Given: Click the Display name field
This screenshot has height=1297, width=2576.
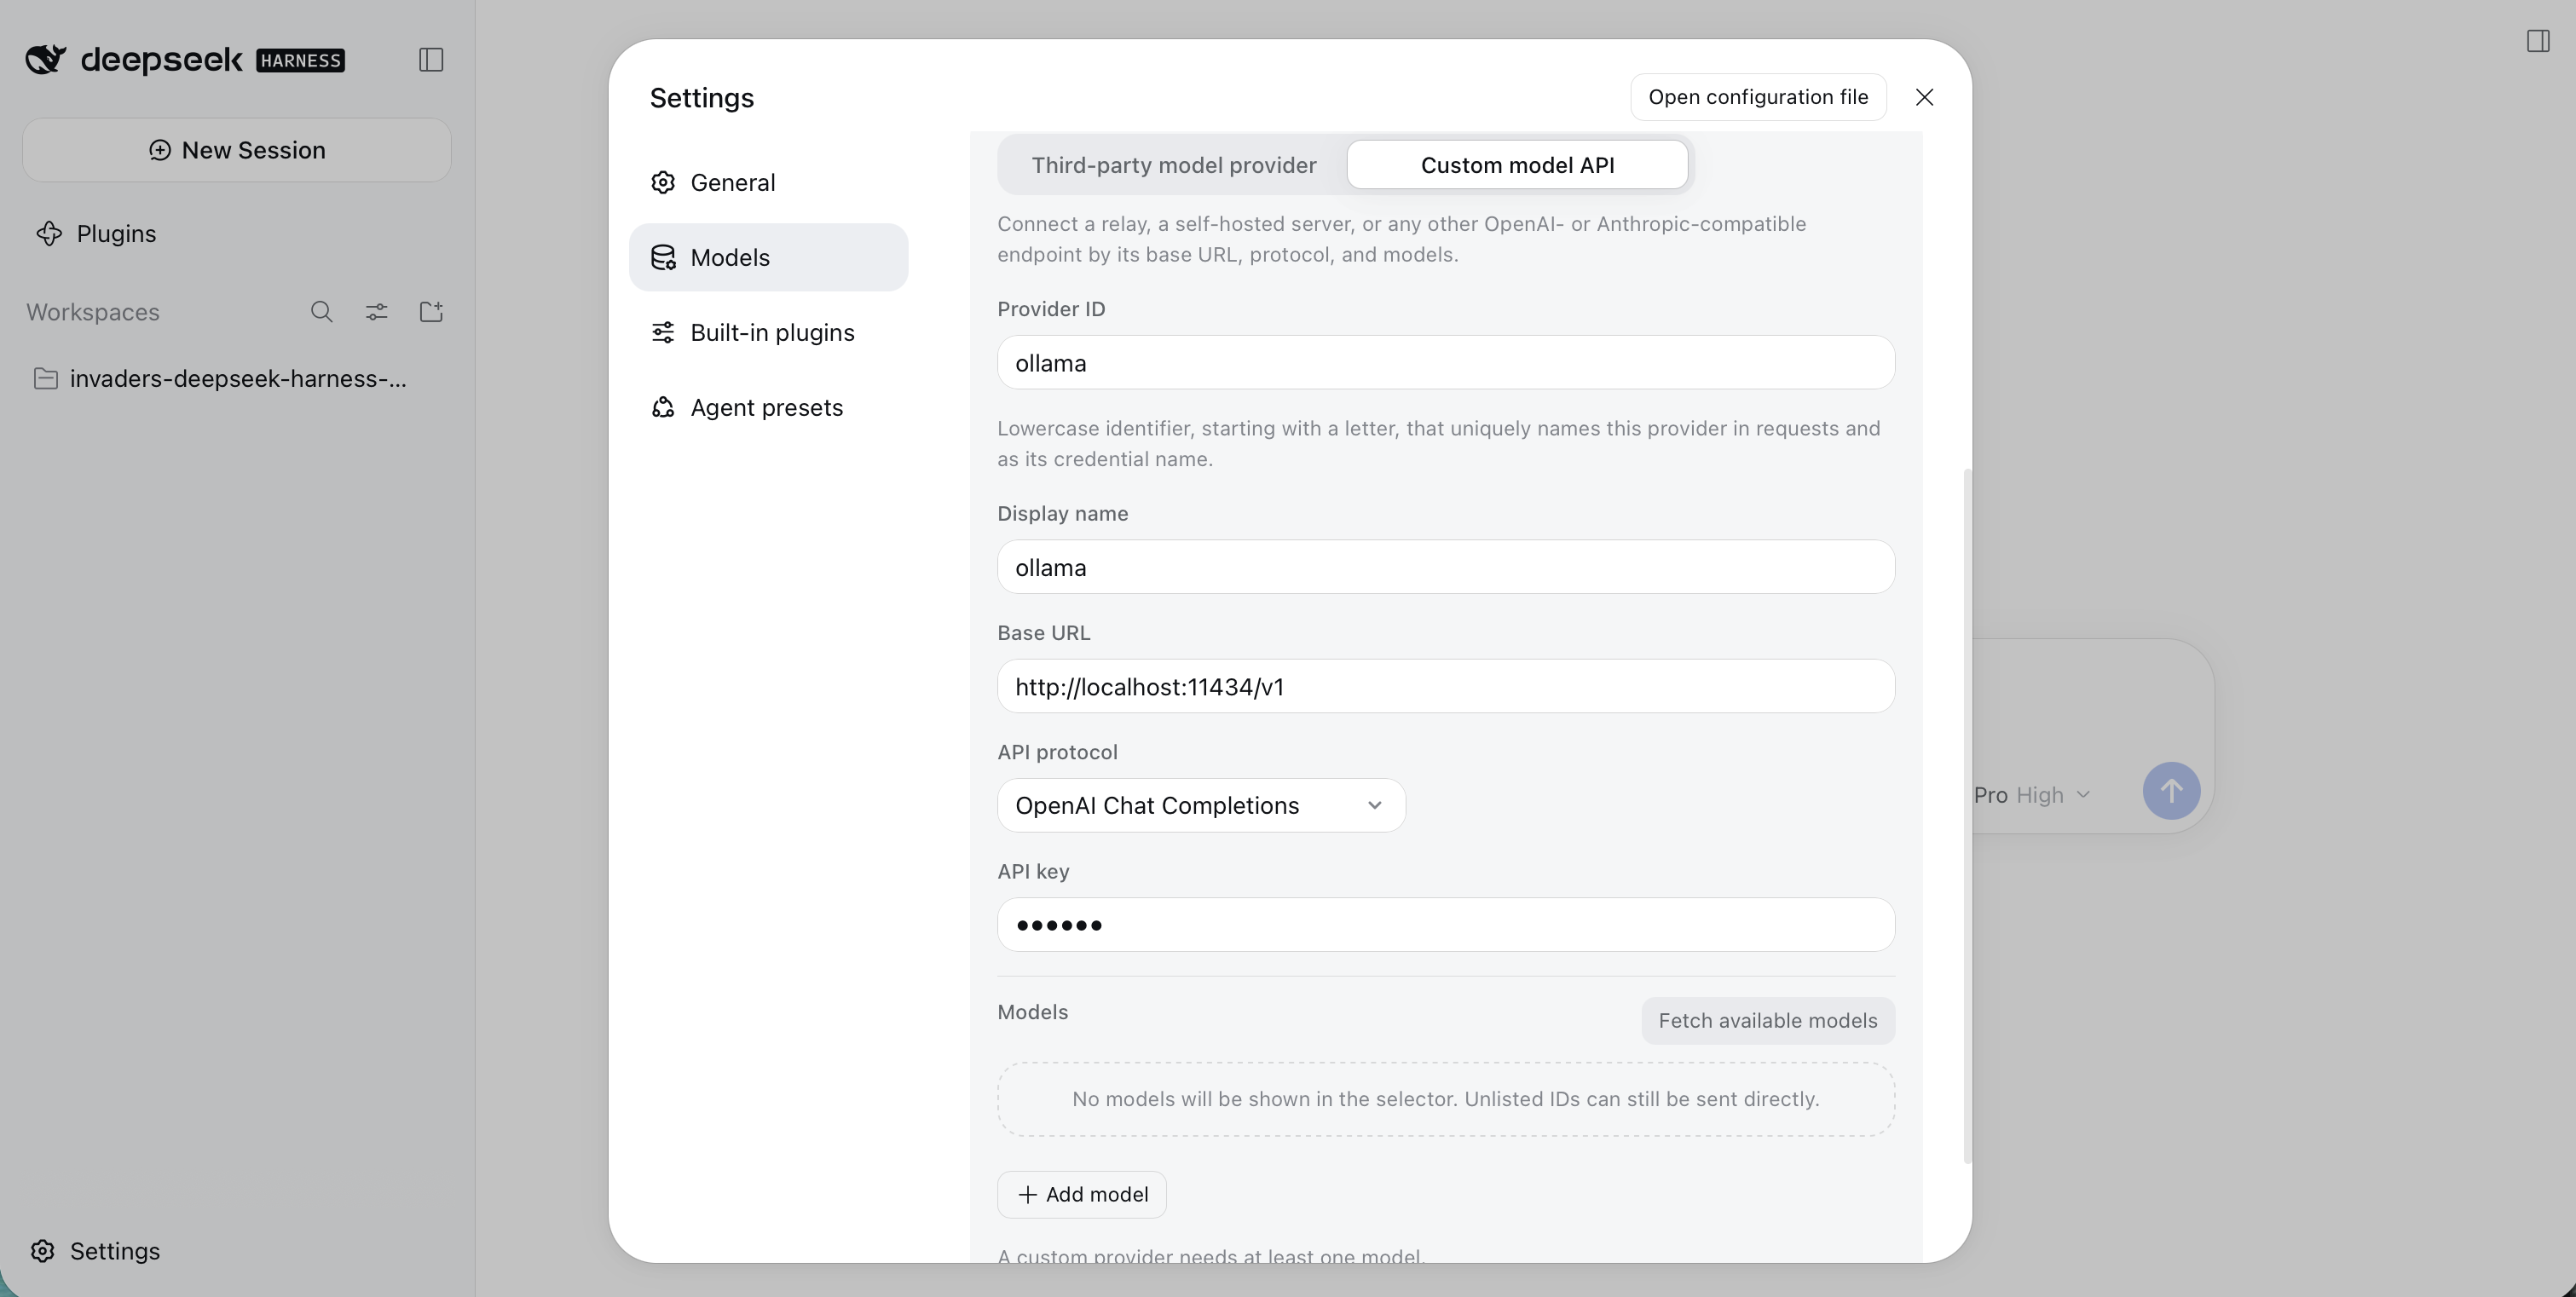Looking at the screenshot, I should click(1445, 567).
